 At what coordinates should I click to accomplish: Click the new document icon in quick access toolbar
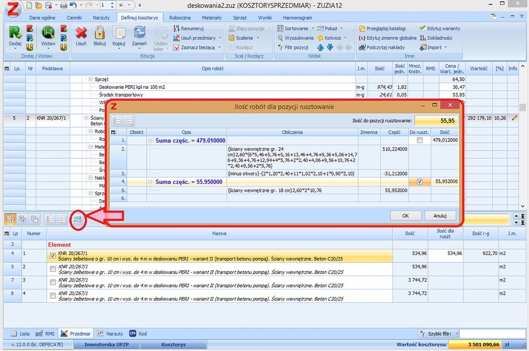point(29,5)
